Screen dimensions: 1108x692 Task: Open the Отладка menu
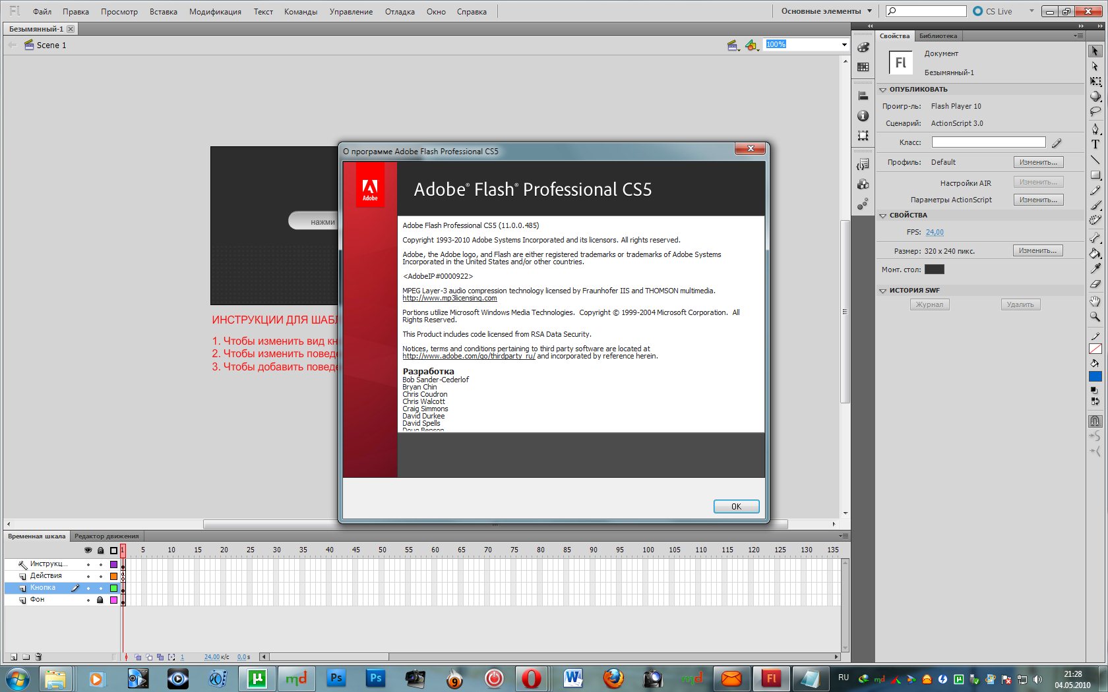pyautogui.click(x=400, y=12)
